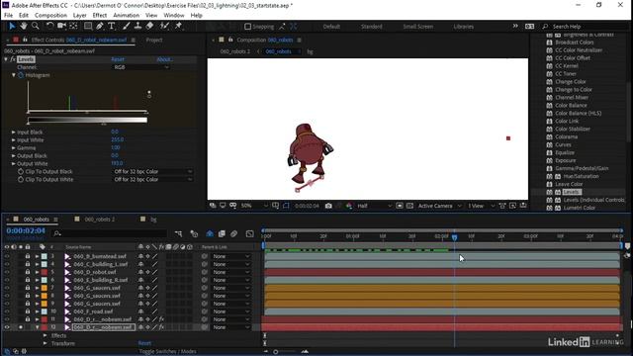Unlock the 060_E_building_R.swf layer
Image resolution: width=633 pixels, height=356 pixels.
click(x=28, y=280)
